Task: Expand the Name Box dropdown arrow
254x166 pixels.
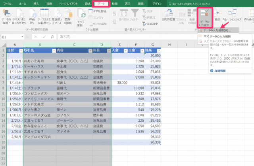Action: click(x=22, y=37)
